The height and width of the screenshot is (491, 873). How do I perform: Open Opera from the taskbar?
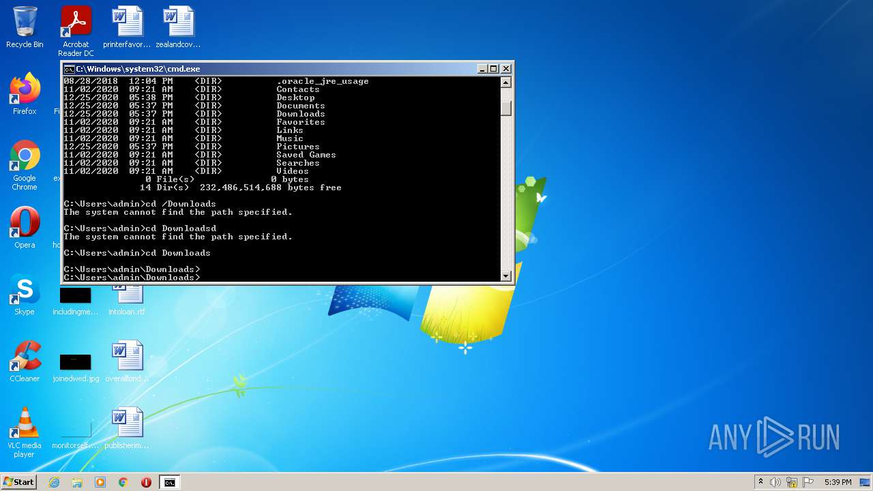(146, 482)
